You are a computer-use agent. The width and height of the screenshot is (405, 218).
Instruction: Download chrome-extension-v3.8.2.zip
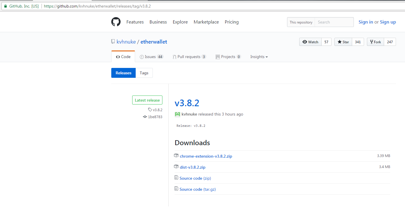(x=206, y=156)
